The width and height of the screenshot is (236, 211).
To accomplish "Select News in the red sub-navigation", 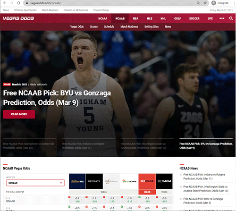I will [168, 26].
